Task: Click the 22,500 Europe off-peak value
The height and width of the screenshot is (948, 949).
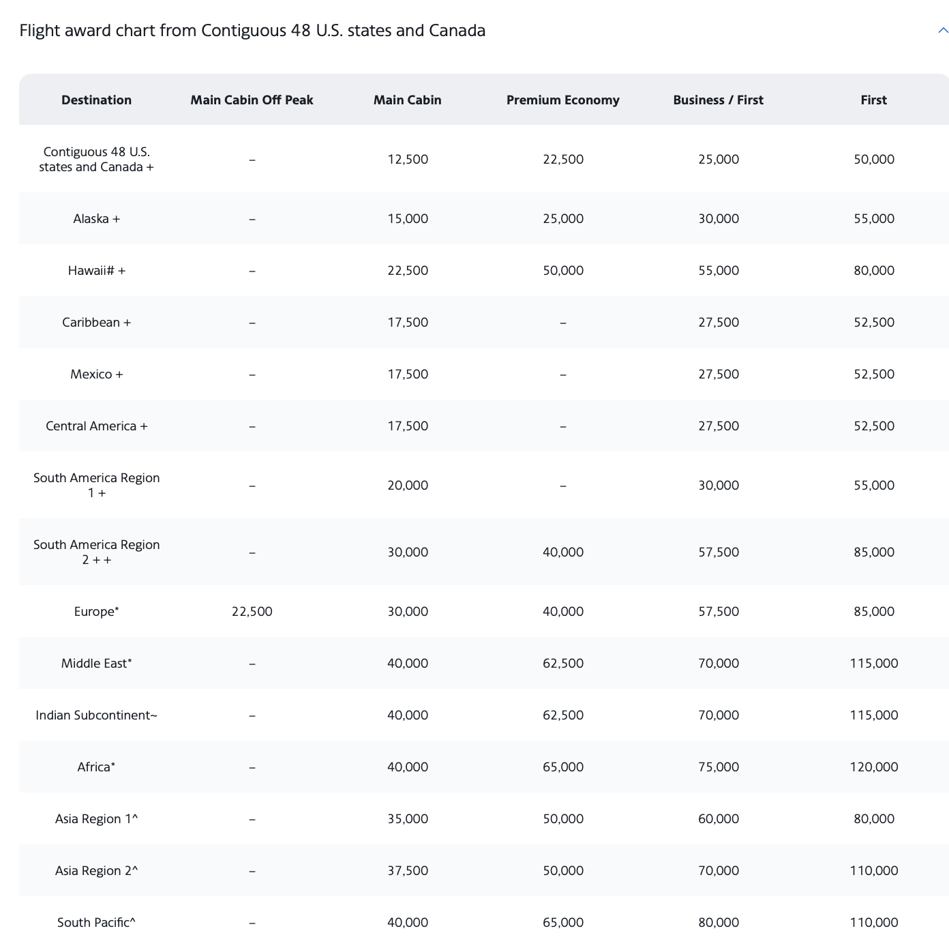Action: pyautogui.click(x=252, y=611)
